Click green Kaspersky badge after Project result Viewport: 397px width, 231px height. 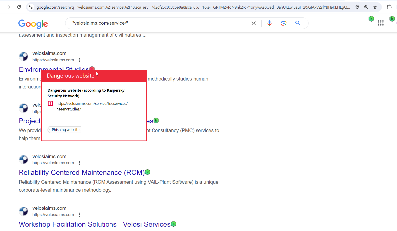(x=156, y=120)
